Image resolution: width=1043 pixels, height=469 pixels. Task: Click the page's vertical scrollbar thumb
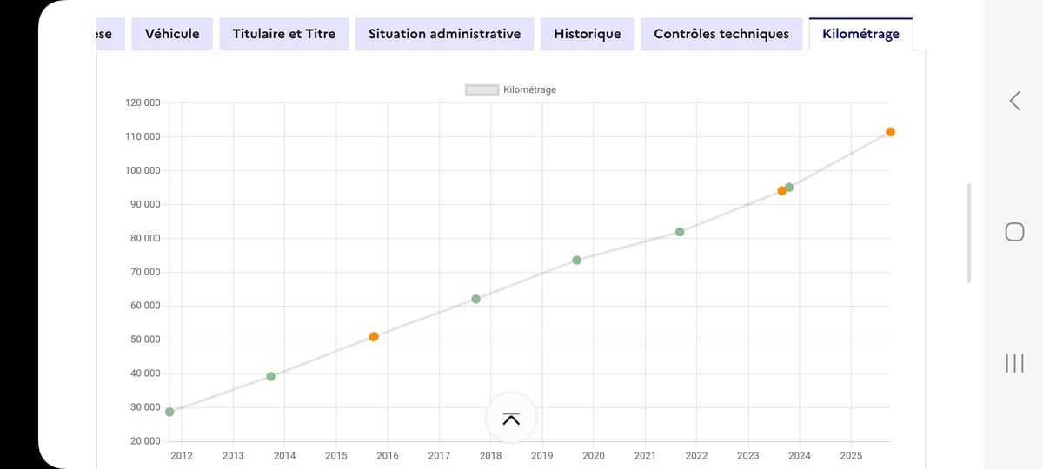[x=969, y=233]
